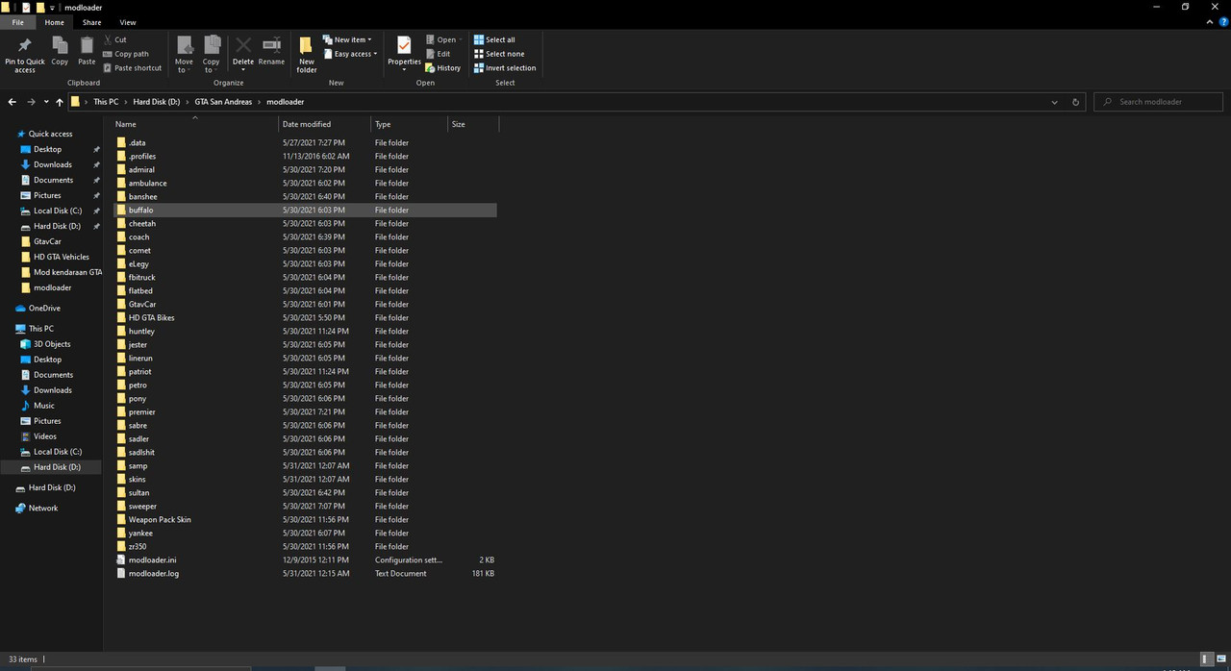Switch to the Home tab
The width and height of the screenshot is (1231, 671).
pos(54,22)
